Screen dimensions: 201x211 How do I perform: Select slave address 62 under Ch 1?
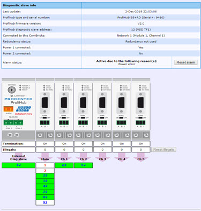coord(64,165)
